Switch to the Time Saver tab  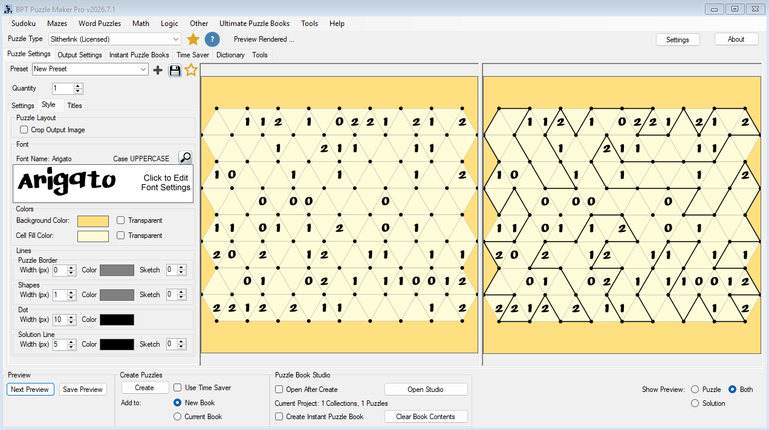click(193, 55)
